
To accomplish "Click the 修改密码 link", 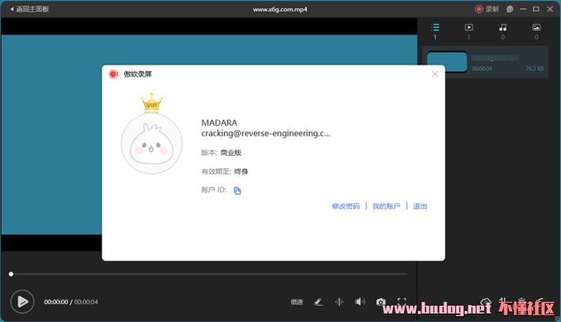I will coord(345,206).
